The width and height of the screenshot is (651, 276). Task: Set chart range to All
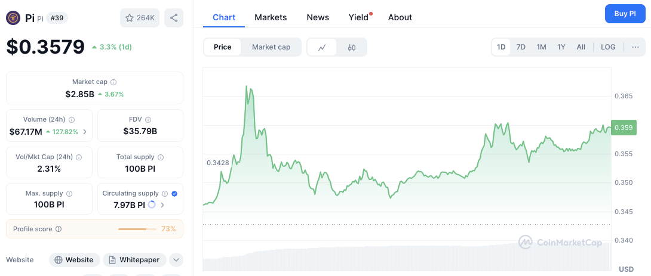pos(581,47)
